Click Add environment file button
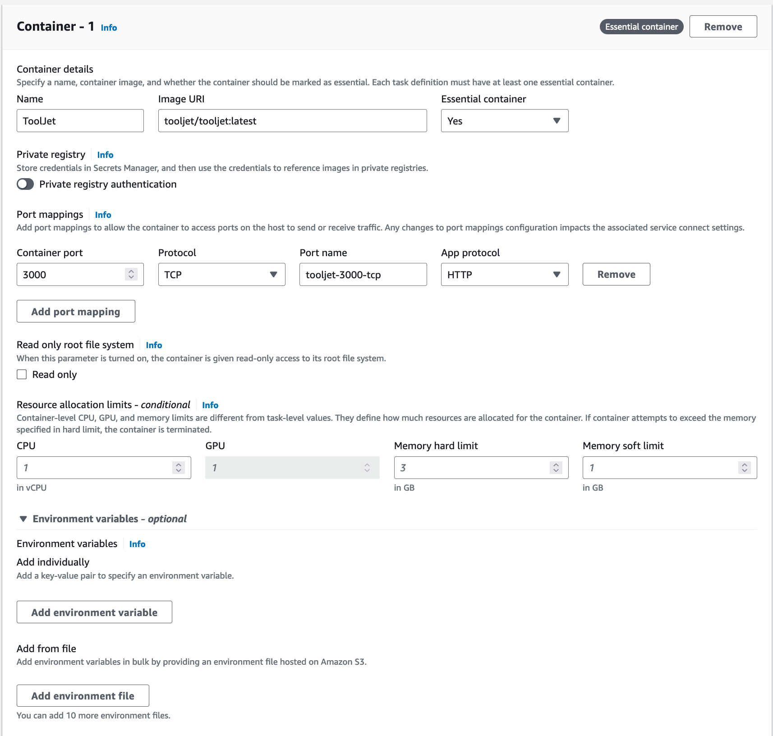This screenshot has height=736, width=773. click(x=83, y=696)
